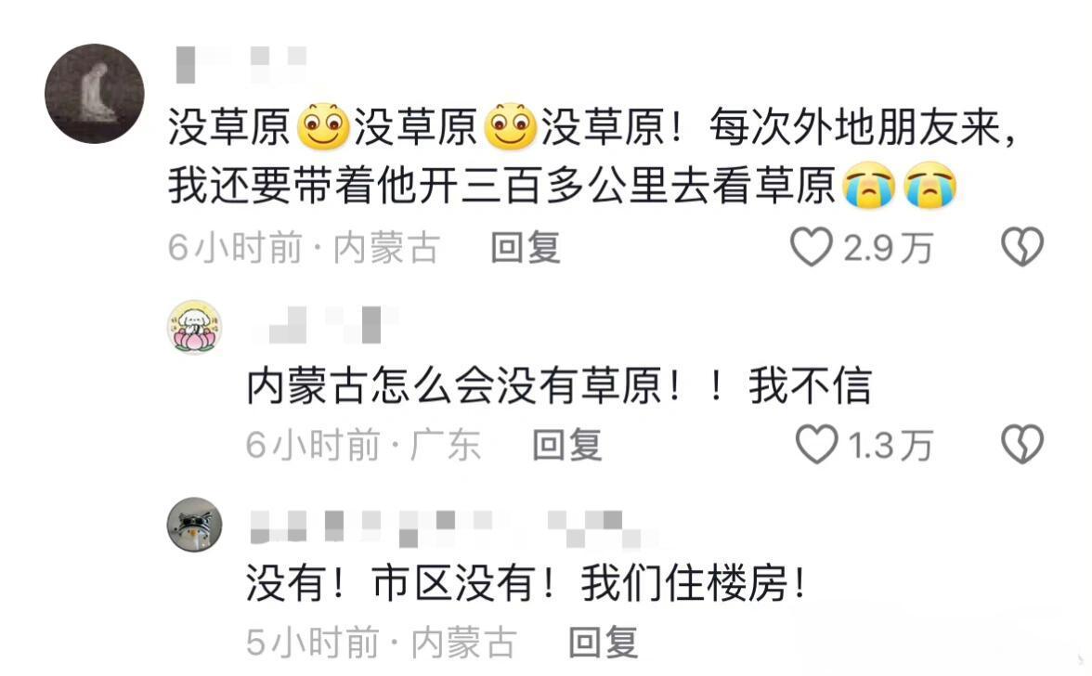Image resolution: width=1092 pixels, height=676 pixels.
Task: Dislike the Guangdong reply via broken heart
Action: [x=1021, y=444]
